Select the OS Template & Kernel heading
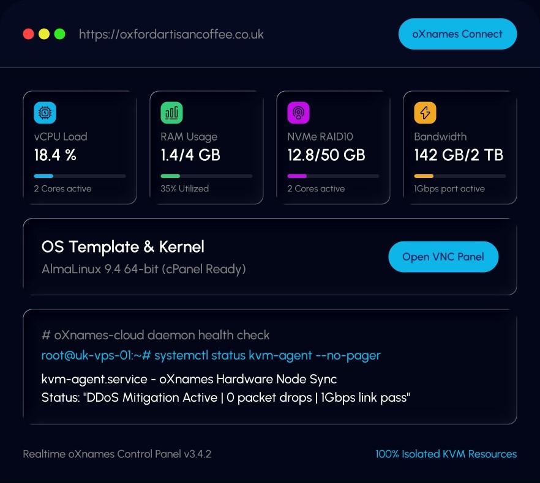The image size is (540, 483). (123, 246)
